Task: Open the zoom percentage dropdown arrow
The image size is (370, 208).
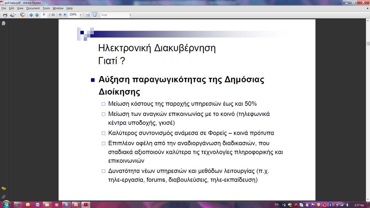Action: click(x=81, y=15)
